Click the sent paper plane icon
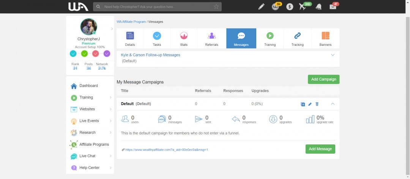Viewport: 410px width, 179px height. [x=199, y=119]
